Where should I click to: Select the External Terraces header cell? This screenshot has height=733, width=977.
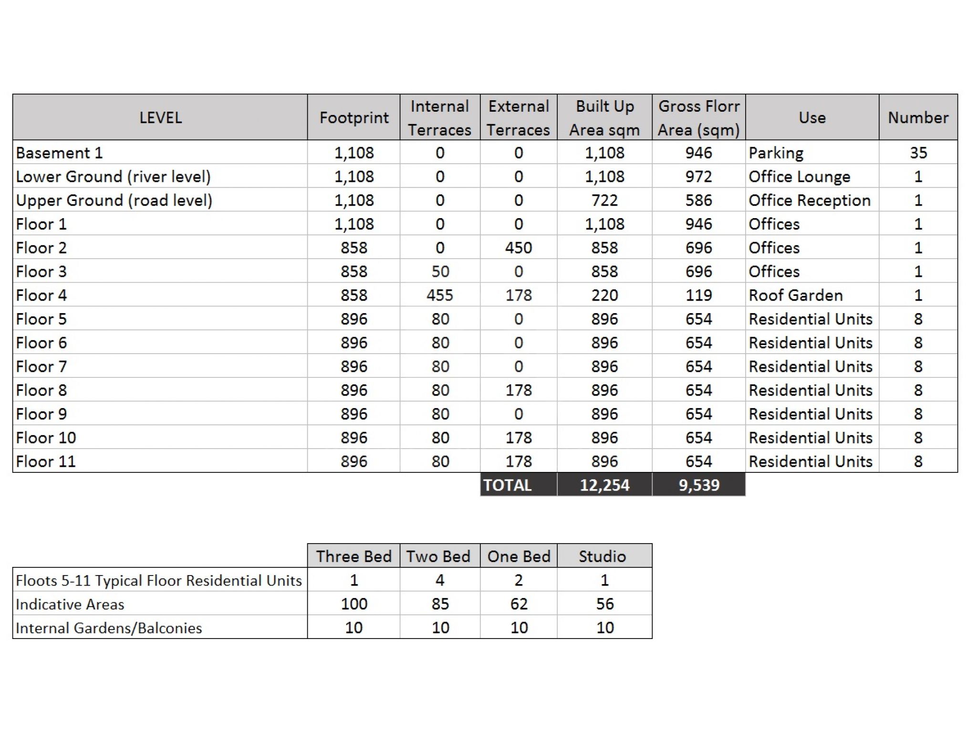click(519, 117)
